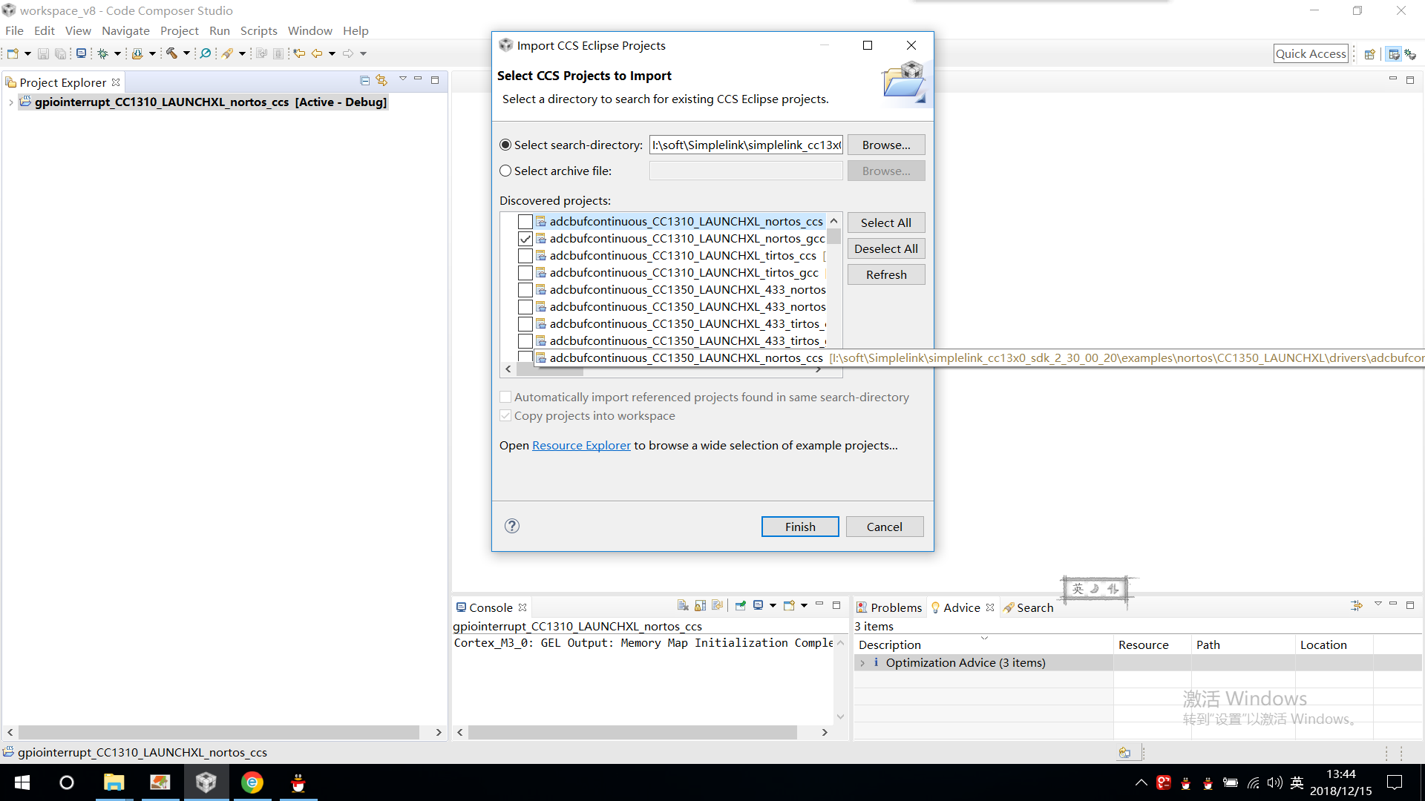1425x801 pixels.
Task: Open the Search (magnifier) toolbar icon
Action: [x=206, y=53]
